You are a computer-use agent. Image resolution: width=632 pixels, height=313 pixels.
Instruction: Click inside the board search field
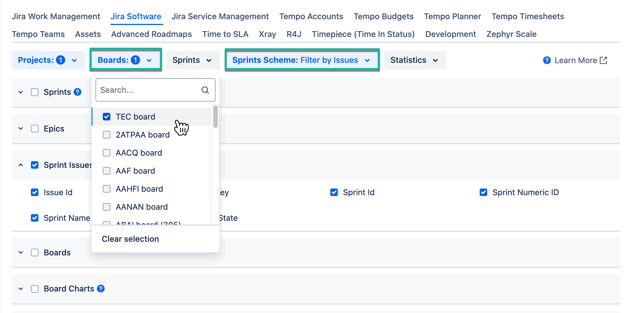pos(146,90)
